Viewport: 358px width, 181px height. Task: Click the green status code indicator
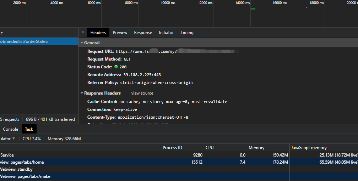pos(116,67)
